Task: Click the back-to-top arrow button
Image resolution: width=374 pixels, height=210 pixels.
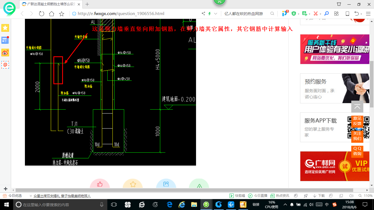Action: pos(357,107)
